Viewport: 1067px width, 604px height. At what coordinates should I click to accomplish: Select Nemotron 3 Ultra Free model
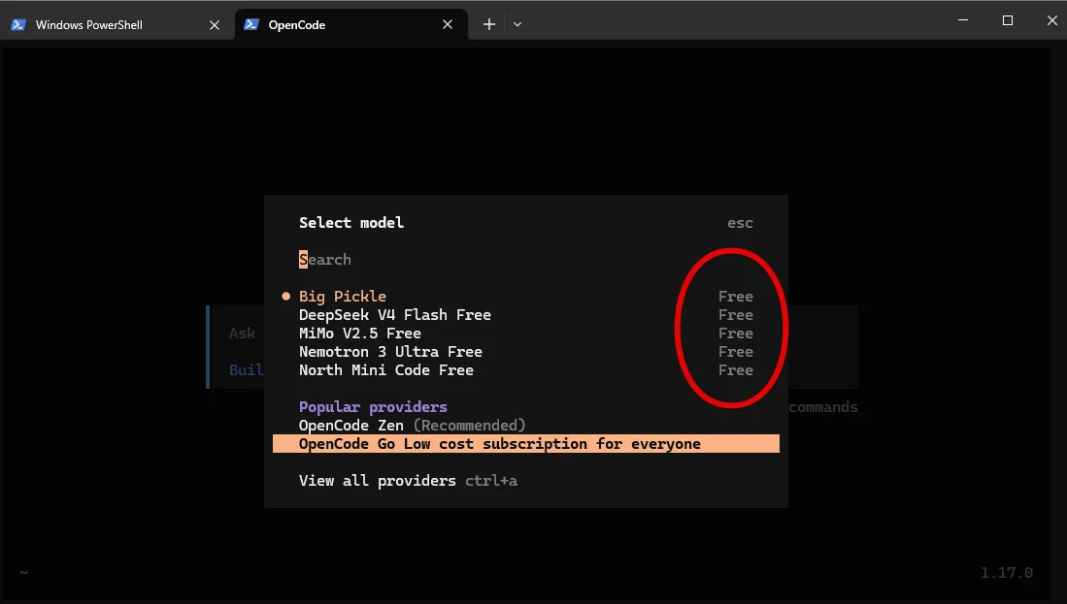[525, 351]
